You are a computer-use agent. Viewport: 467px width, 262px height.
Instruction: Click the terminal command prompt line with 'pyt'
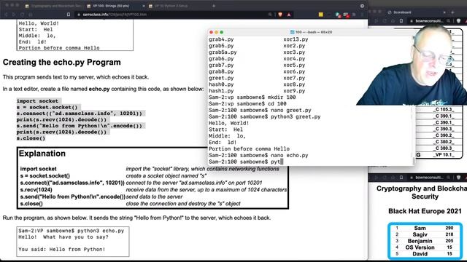point(246,162)
